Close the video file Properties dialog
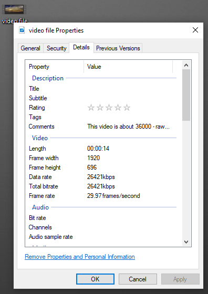The width and height of the screenshot is (208, 294). pos(195,30)
